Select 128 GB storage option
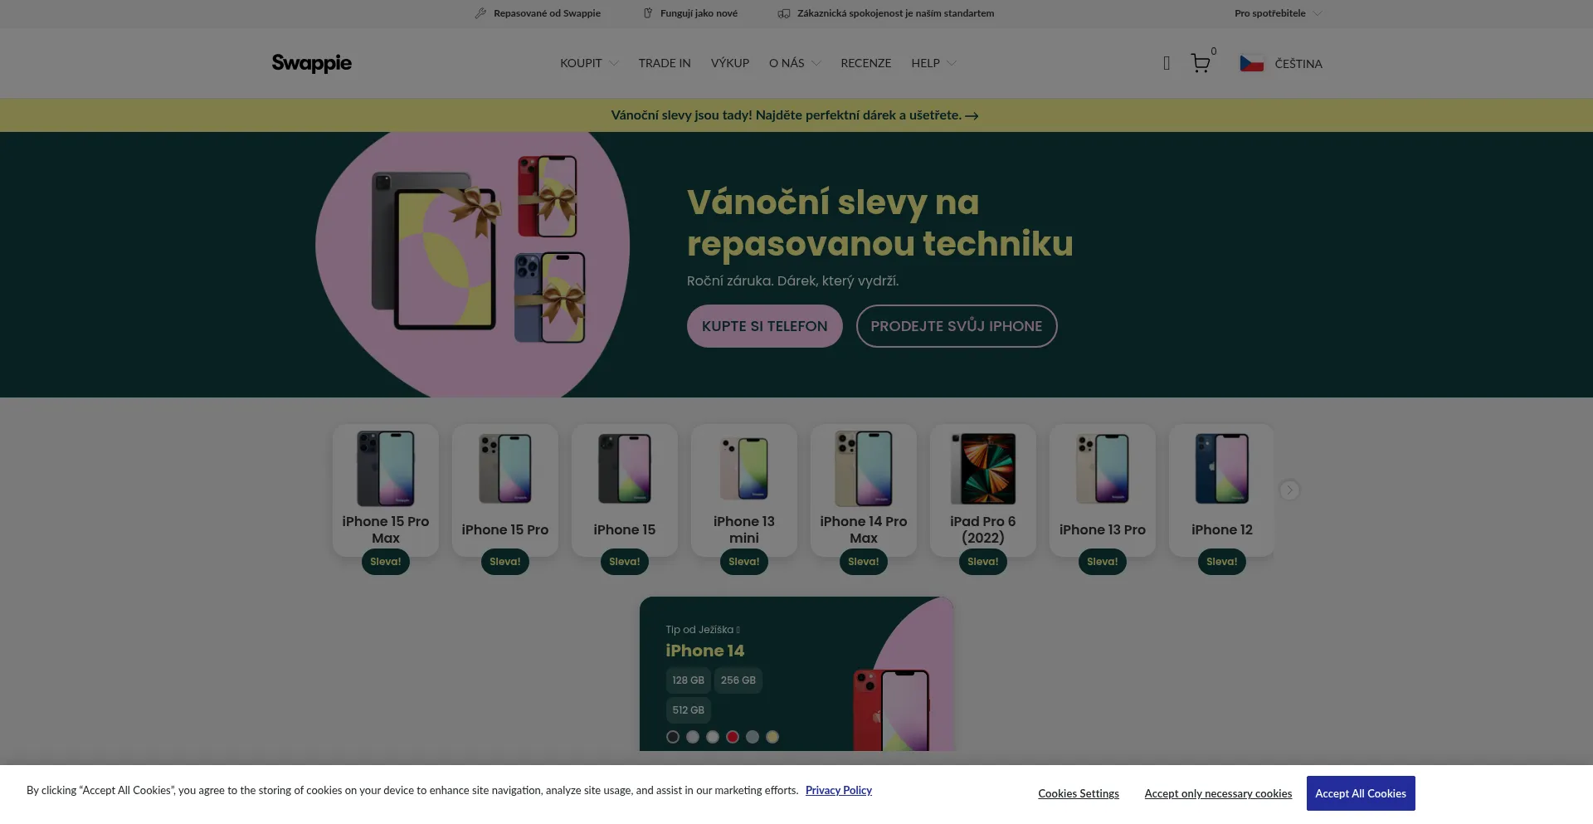This screenshot has height=824, width=1593. 688,680
